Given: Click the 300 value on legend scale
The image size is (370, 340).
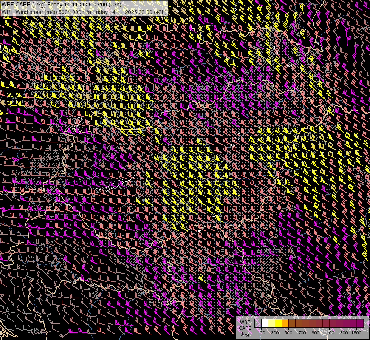Looking at the screenshot, I should (275, 333).
